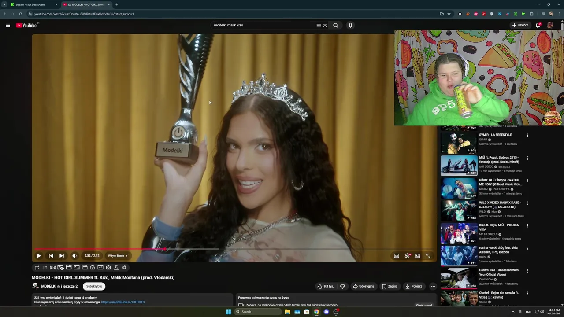Screen dimensions: 564x317
Task: Open options for rusina setki dróg video
Action: pos(527,248)
